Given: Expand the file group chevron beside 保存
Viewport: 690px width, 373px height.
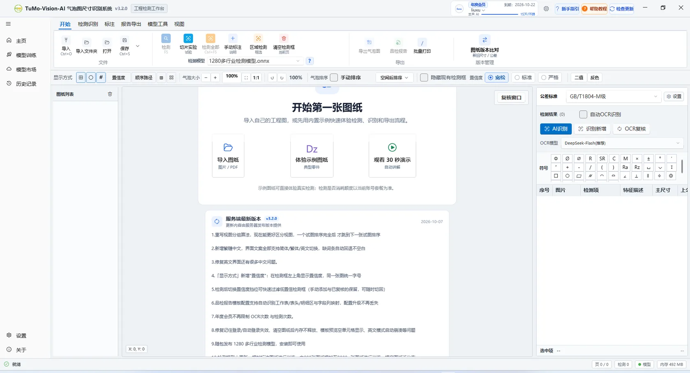Looking at the screenshot, I should pos(138,46).
